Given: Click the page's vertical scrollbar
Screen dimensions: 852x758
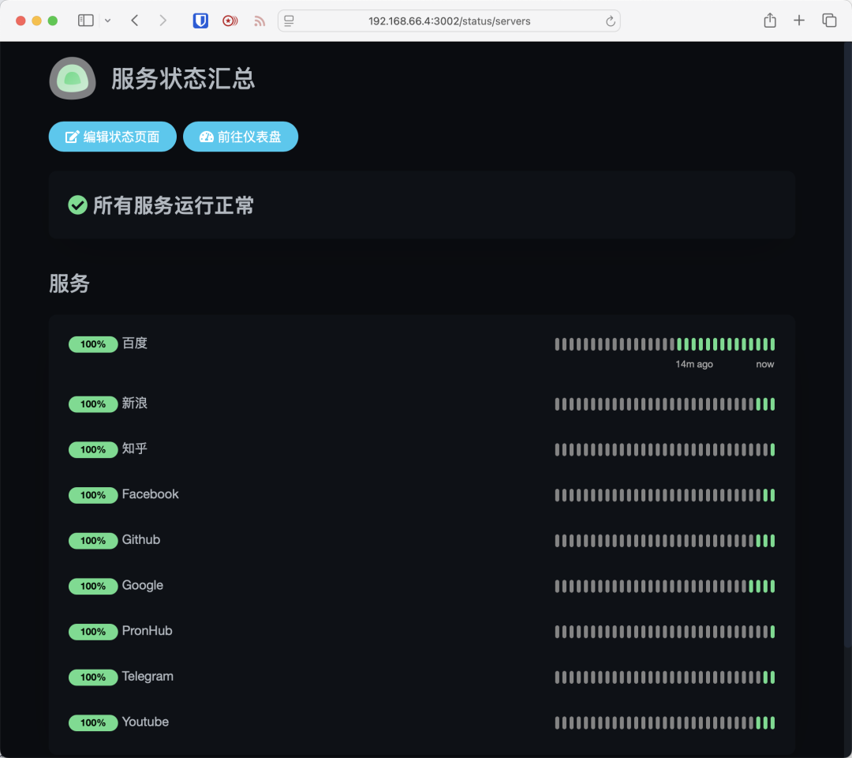Looking at the screenshot, I should coord(847,344).
